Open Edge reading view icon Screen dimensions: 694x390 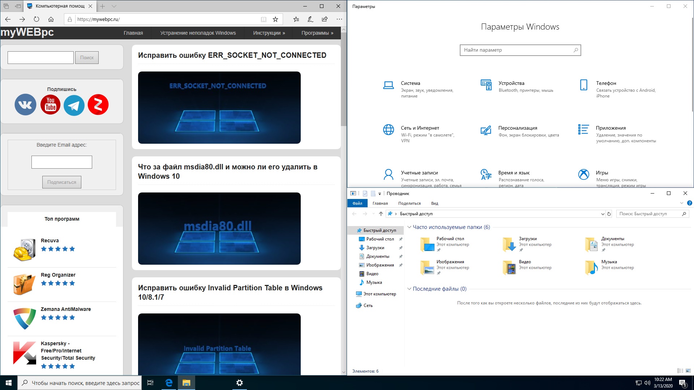click(264, 19)
